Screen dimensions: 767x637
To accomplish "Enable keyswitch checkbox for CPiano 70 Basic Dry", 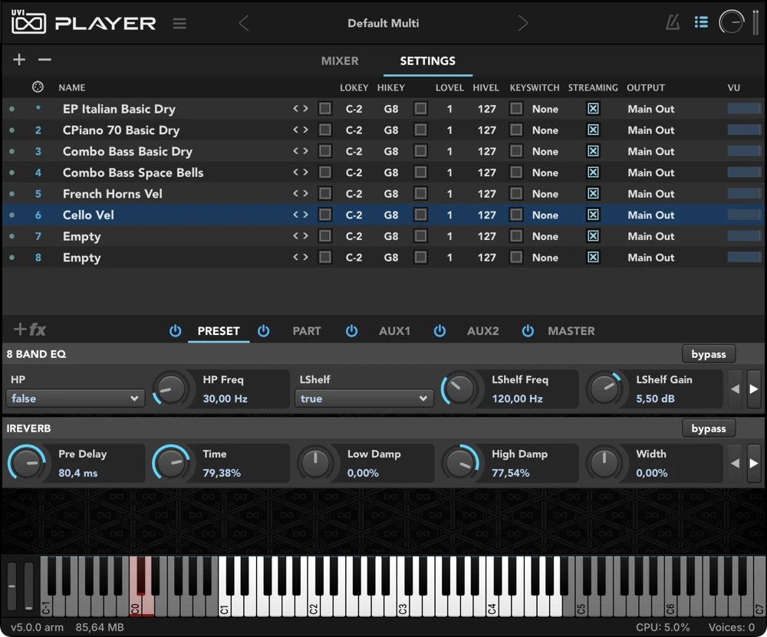I will [x=516, y=130].
